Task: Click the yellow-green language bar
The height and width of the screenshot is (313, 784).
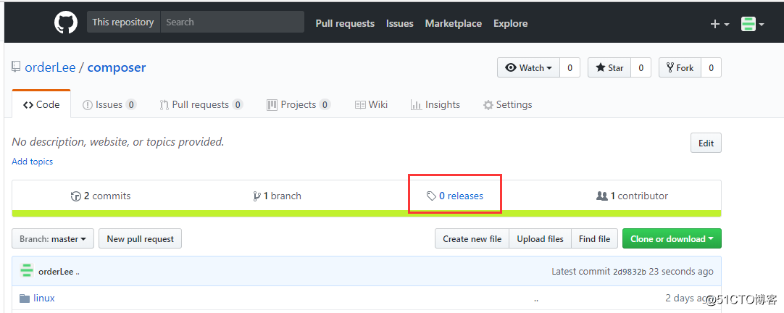Action: pyautogui.click(x=367, y=214)
